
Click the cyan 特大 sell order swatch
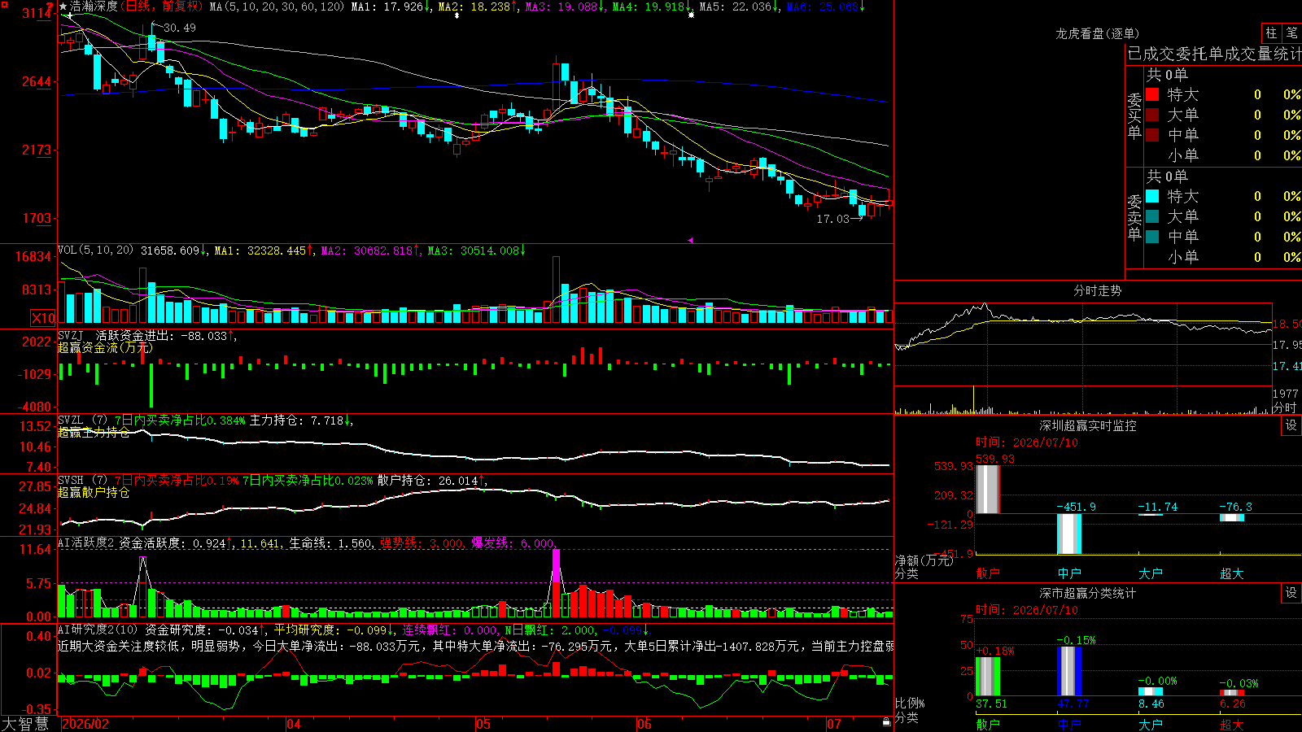click(x=1152, y=196)
